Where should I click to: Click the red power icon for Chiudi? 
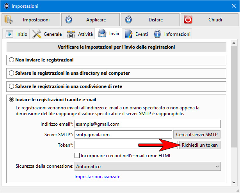pos(188,20)
